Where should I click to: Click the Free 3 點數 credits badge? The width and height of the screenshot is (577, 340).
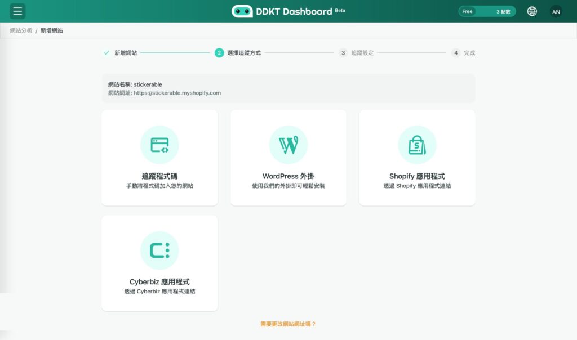486,11
